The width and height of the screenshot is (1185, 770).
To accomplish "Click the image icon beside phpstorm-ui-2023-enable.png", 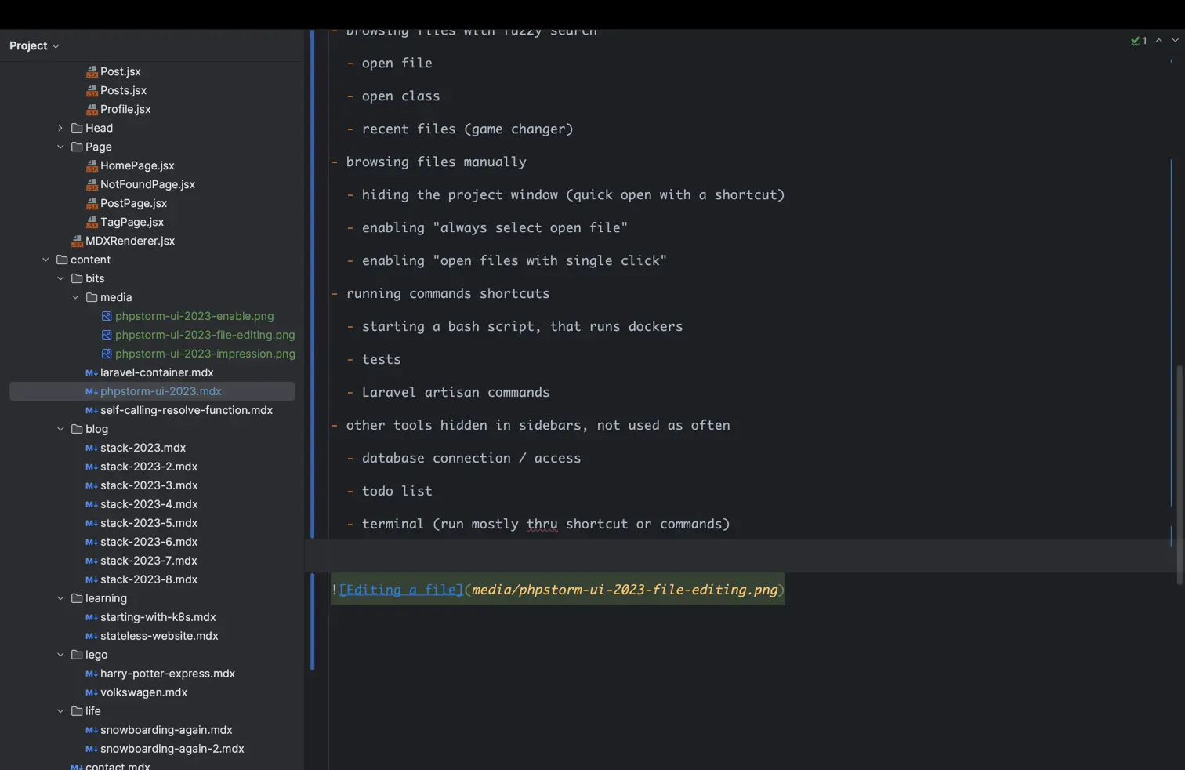I will [x=107, y=316].
